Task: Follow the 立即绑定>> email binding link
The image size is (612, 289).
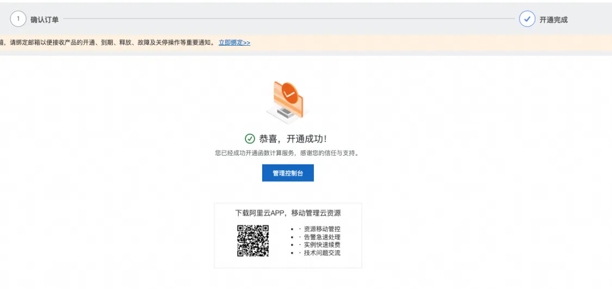Action: pos(234,42)
